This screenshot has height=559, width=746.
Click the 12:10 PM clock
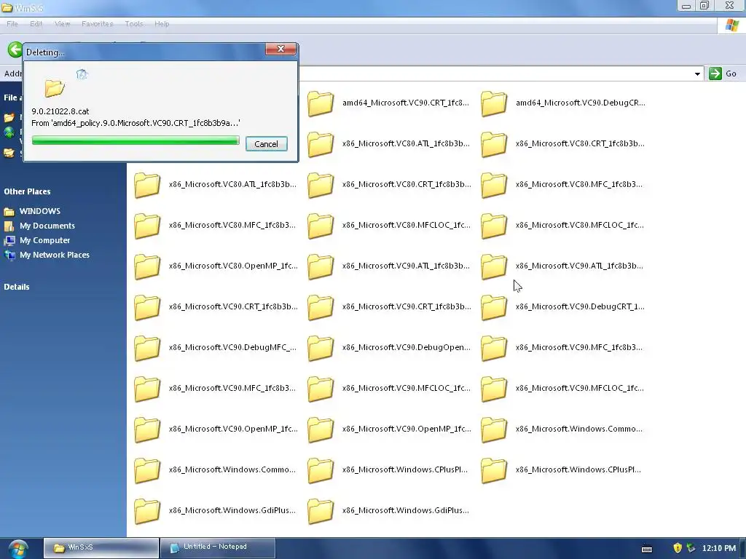pyautogui.click(x=719, y=549)
